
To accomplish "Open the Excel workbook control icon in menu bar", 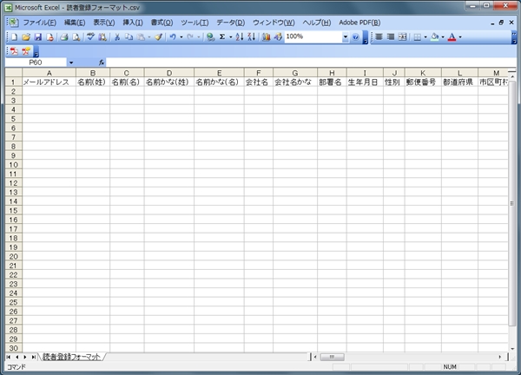I will (13, 23).
